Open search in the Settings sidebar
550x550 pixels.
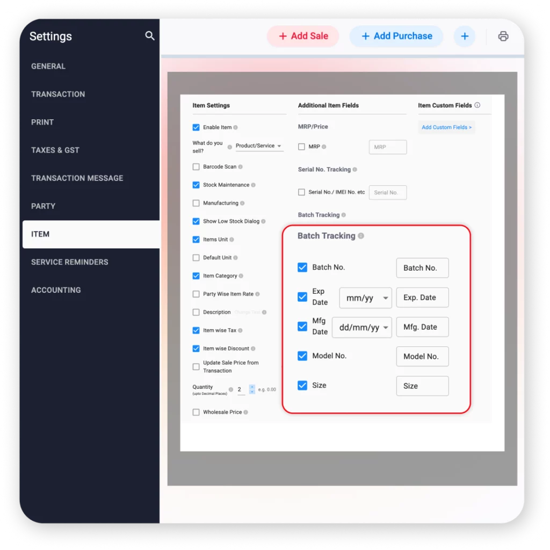[x=150, y=35]
